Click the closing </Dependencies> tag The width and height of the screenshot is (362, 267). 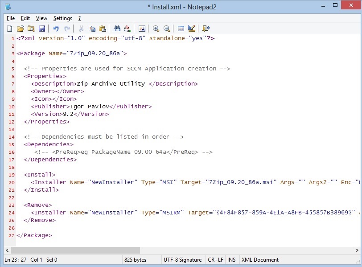[x=50, y=160]
